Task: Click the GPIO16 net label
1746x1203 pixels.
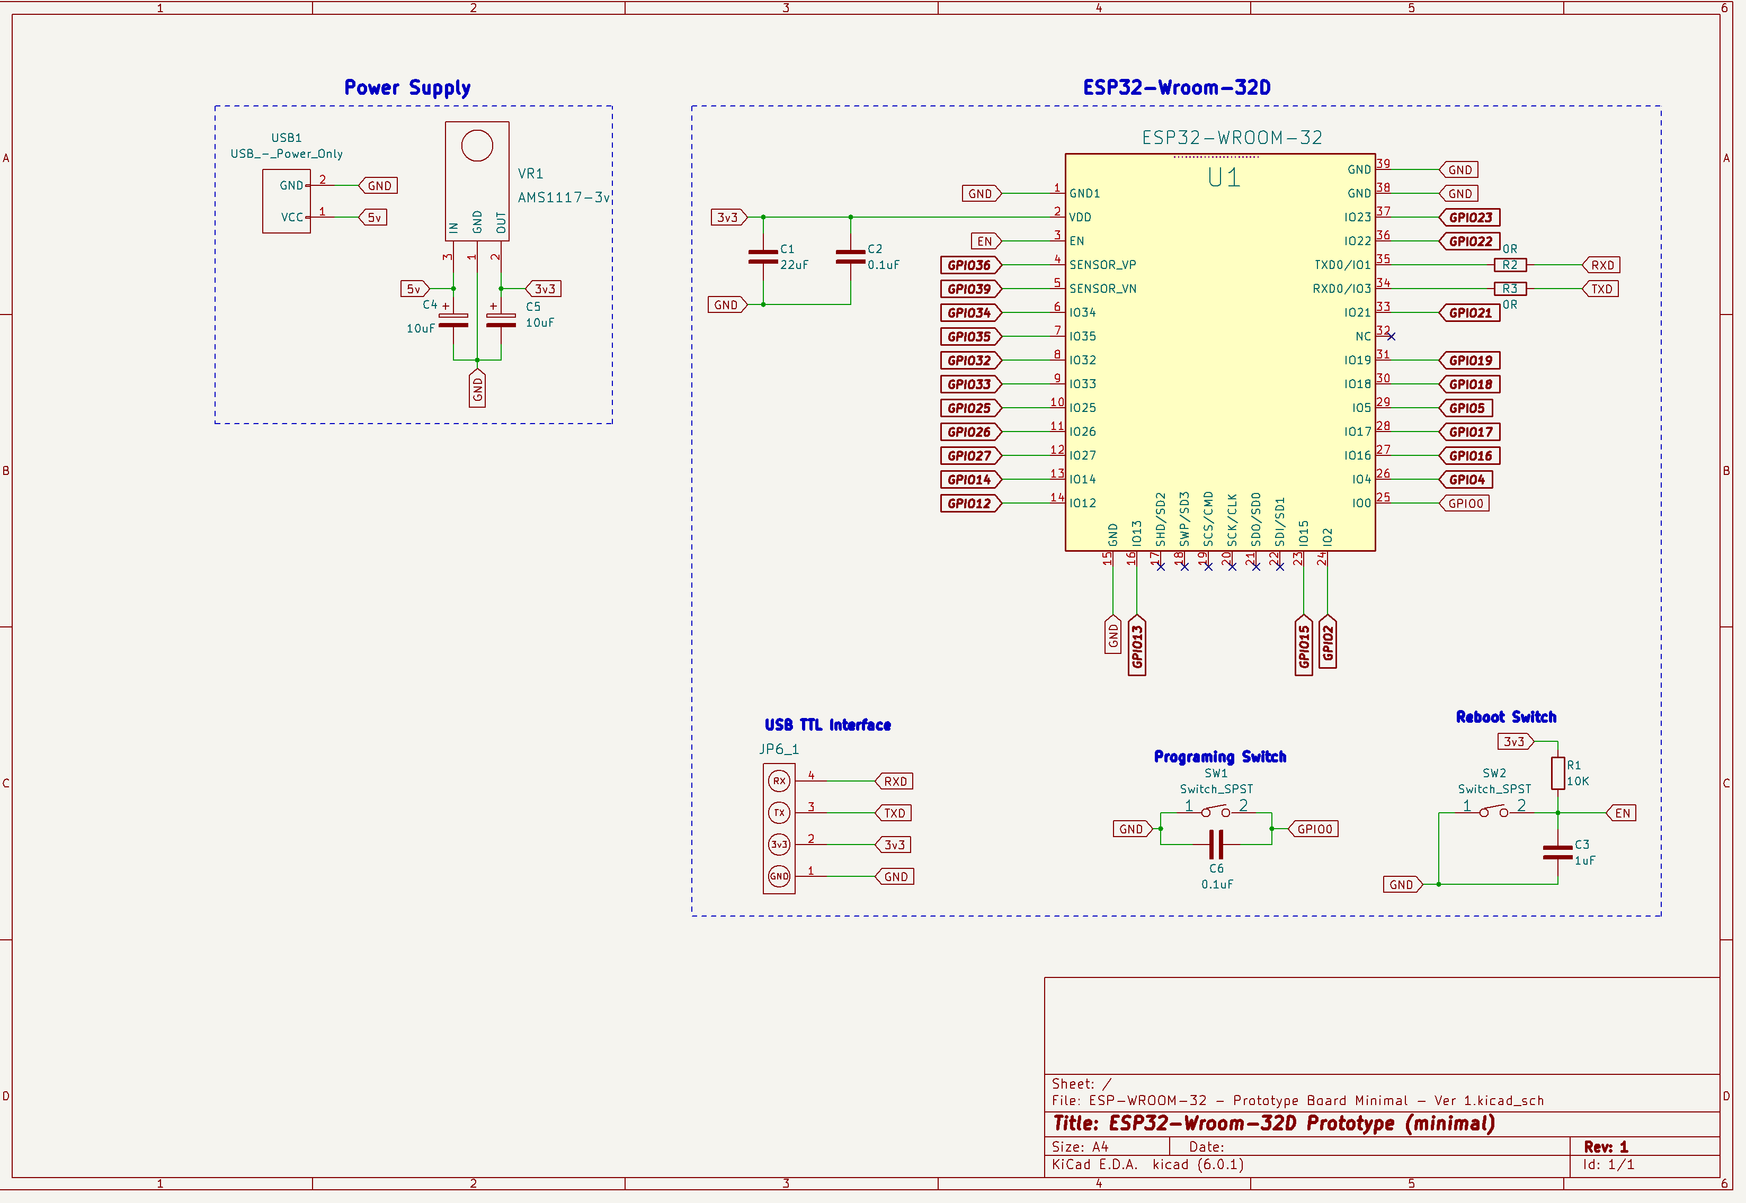Action: [x=1469, y=456]
